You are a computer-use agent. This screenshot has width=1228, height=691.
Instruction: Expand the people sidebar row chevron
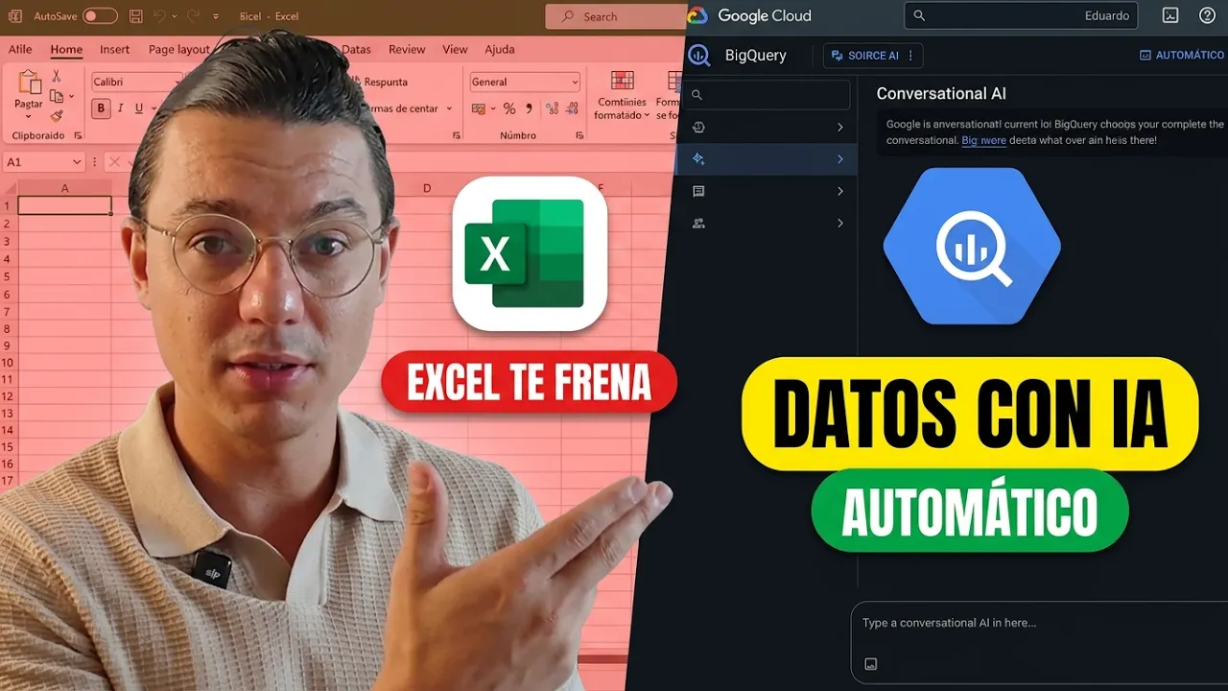pos(840,224)
